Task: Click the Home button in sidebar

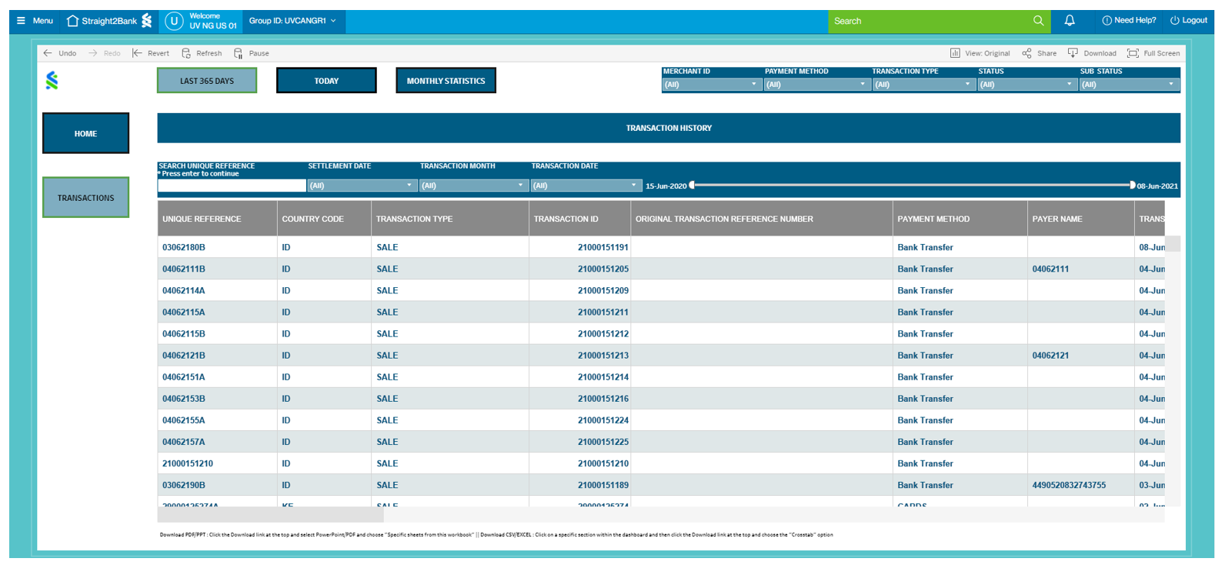Action: pyautogui.click(x=85, y=133)
